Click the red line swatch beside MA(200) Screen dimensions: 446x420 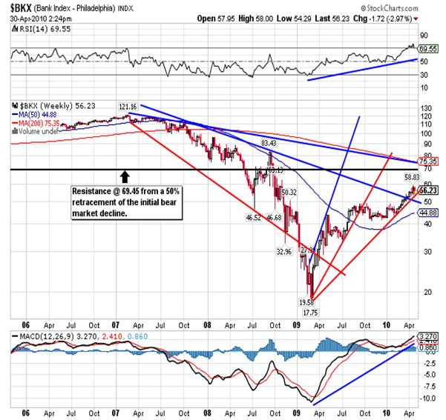click(15, 123)
